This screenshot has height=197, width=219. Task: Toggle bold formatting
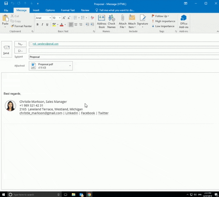coord(37,25)
